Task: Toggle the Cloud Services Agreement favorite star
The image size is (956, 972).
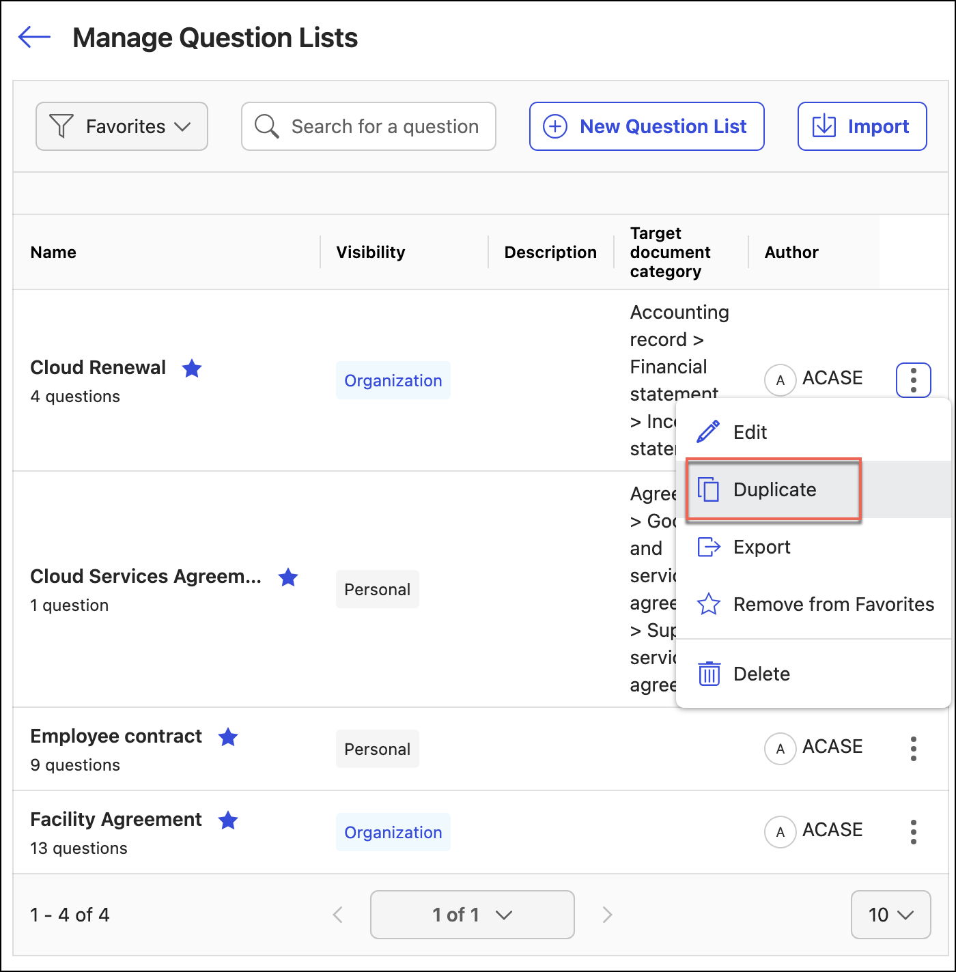Action: pos(288,577)
